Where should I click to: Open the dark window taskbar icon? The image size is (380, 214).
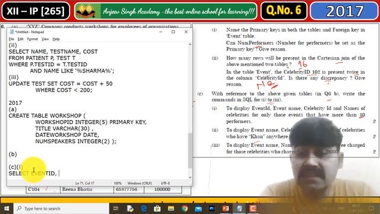pyautogui.click(x=212, y=209)
